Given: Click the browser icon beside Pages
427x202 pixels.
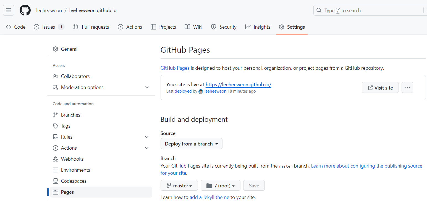Looking at the screenshot, I should (56, 192).
